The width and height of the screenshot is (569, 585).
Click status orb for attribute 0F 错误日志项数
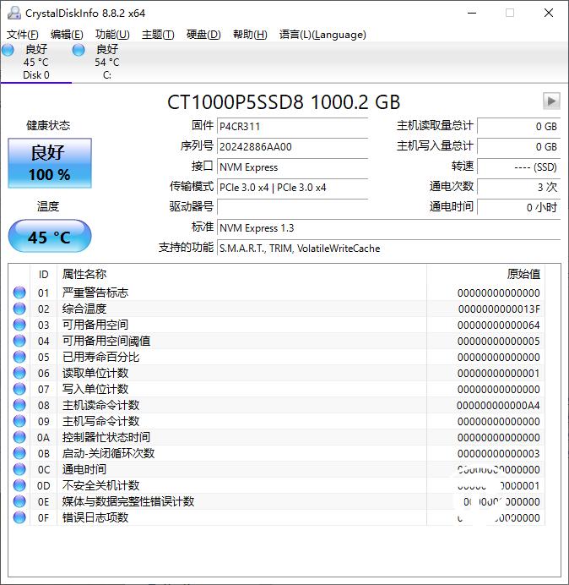pos(19,517)
